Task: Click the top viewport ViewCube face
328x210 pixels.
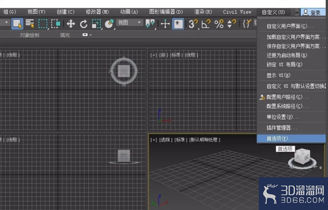Action: 124,71
